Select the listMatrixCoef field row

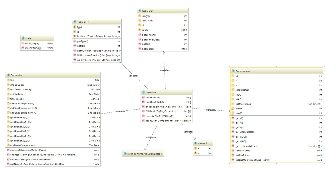click(x=277, y=104)
